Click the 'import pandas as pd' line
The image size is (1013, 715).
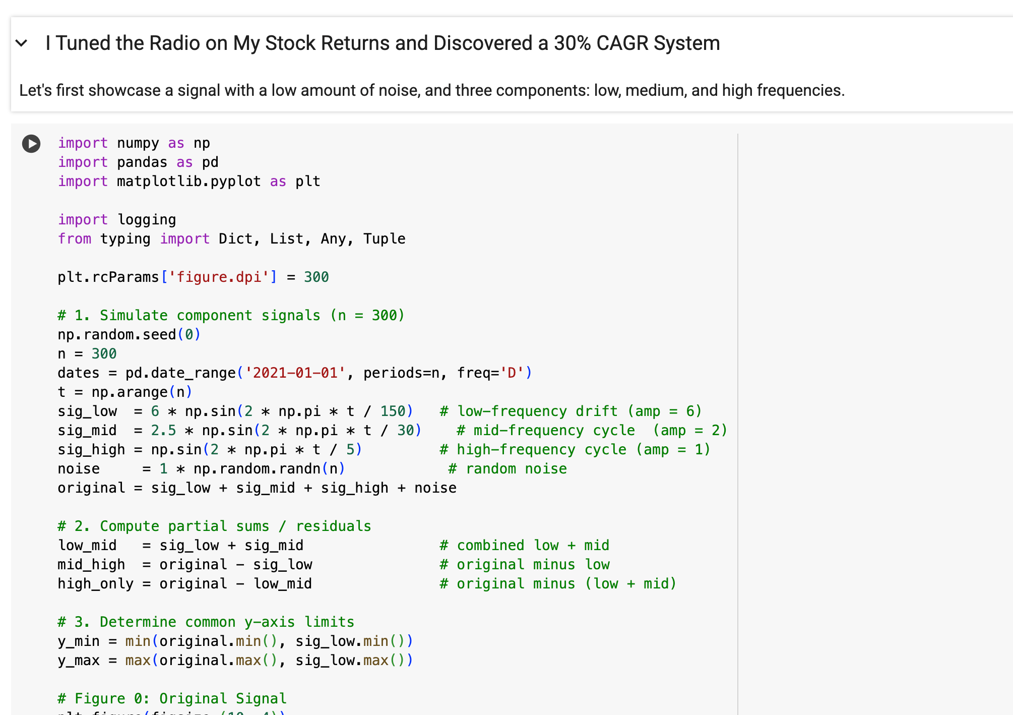coord(138,162)
